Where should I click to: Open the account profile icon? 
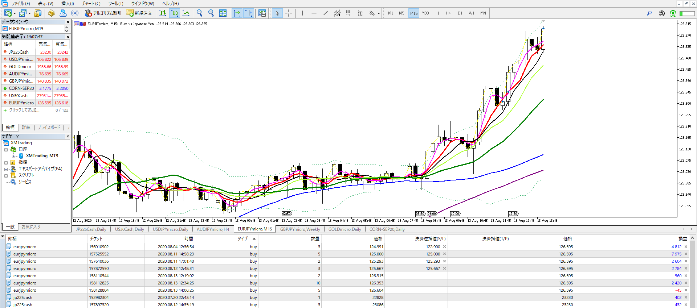(662, 13)
